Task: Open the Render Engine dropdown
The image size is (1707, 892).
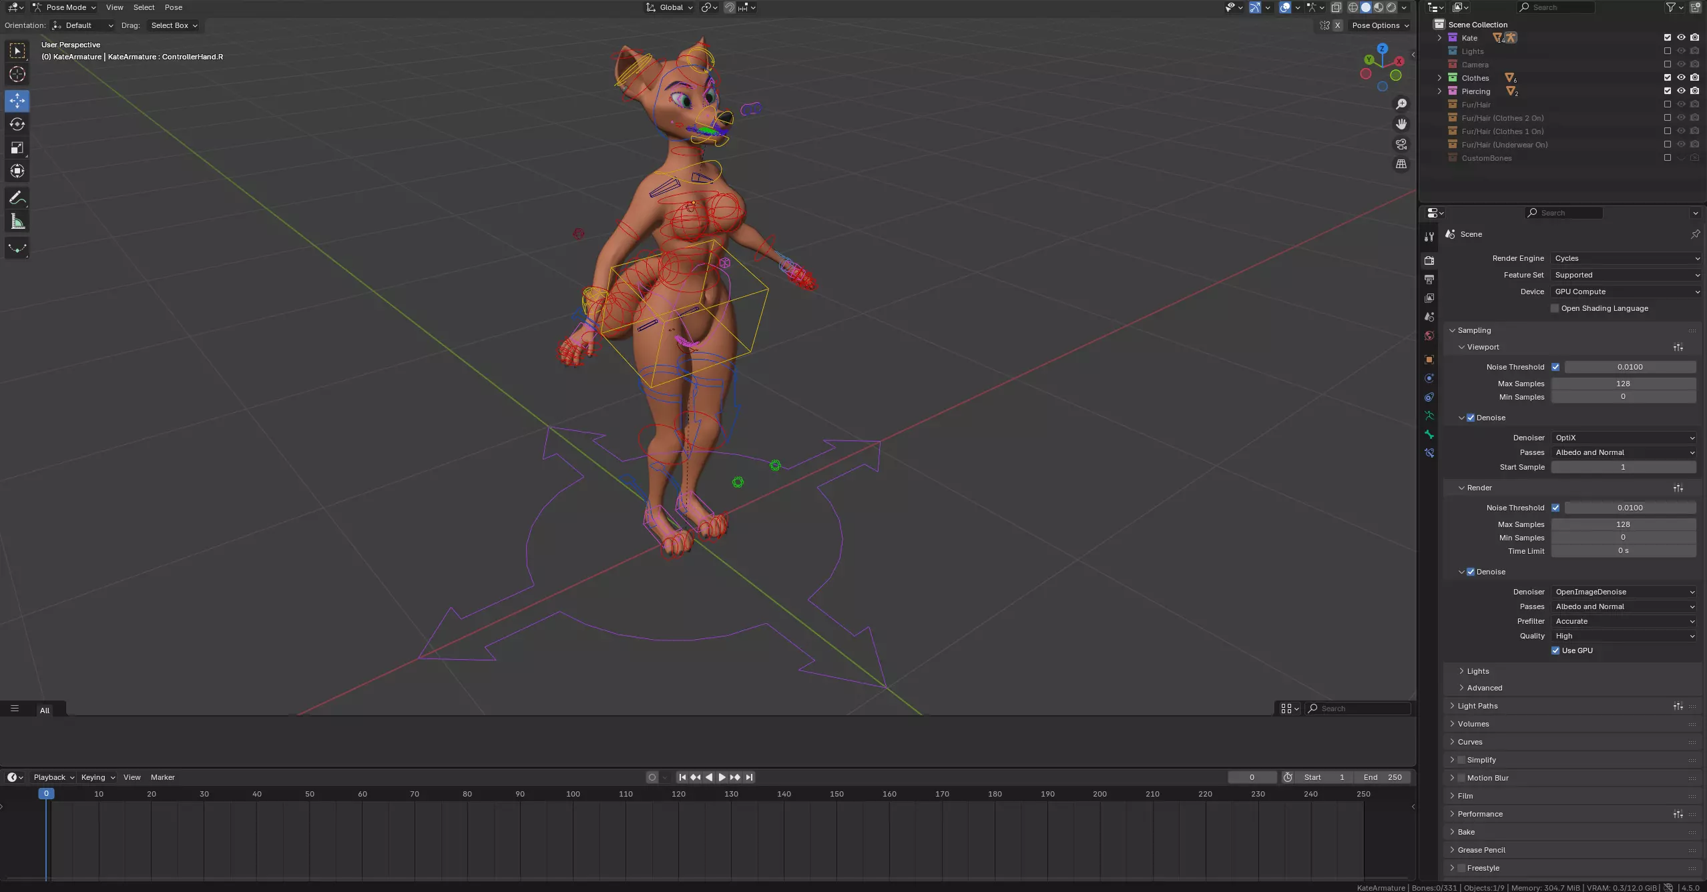Action: [1626, 258]
